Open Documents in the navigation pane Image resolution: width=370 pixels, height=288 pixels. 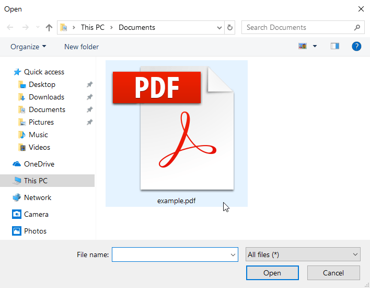[47, 109]
